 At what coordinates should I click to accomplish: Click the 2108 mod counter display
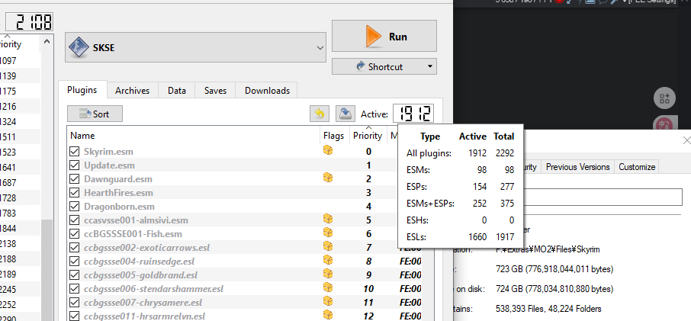click(29, 22)
